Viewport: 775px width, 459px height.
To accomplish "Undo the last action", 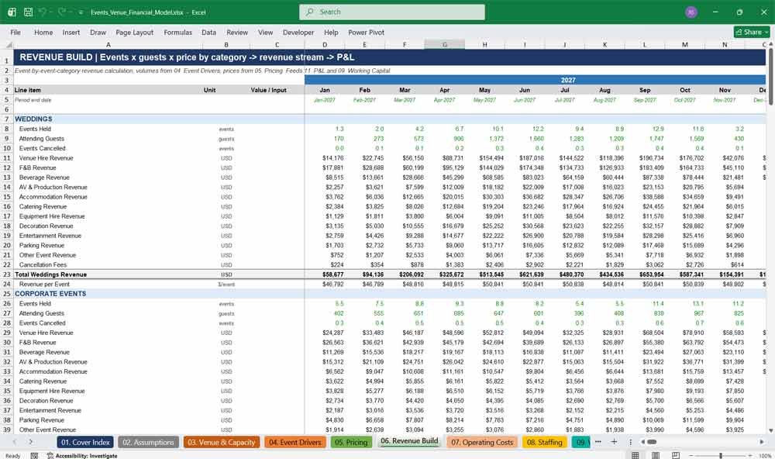I will click(43, 12).
